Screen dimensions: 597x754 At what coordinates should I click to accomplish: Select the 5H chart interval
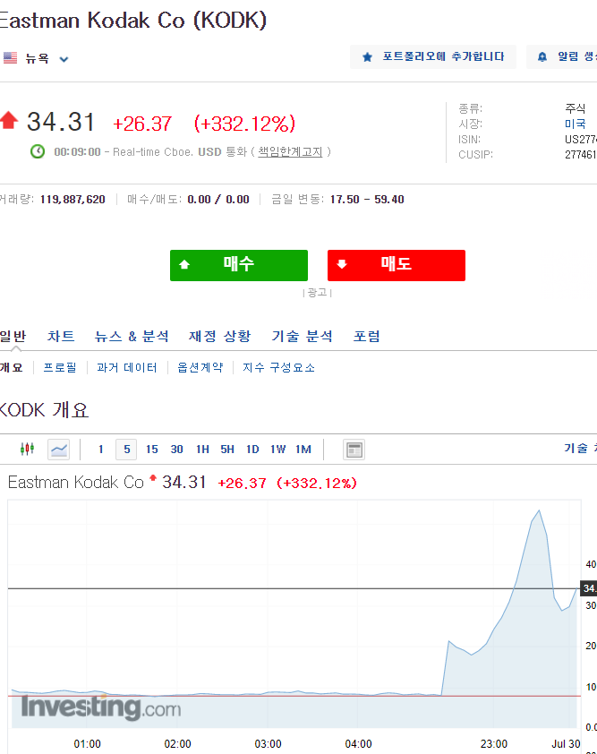227,450
